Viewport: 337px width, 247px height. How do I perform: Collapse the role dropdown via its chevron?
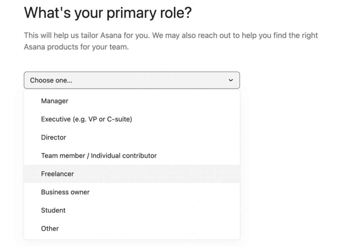tap(231, 80)
